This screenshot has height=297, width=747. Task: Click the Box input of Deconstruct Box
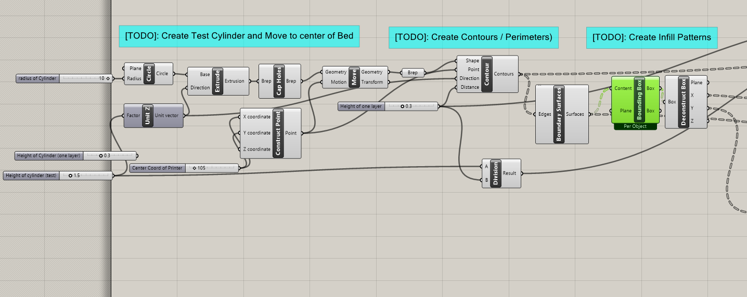point(672,102)
